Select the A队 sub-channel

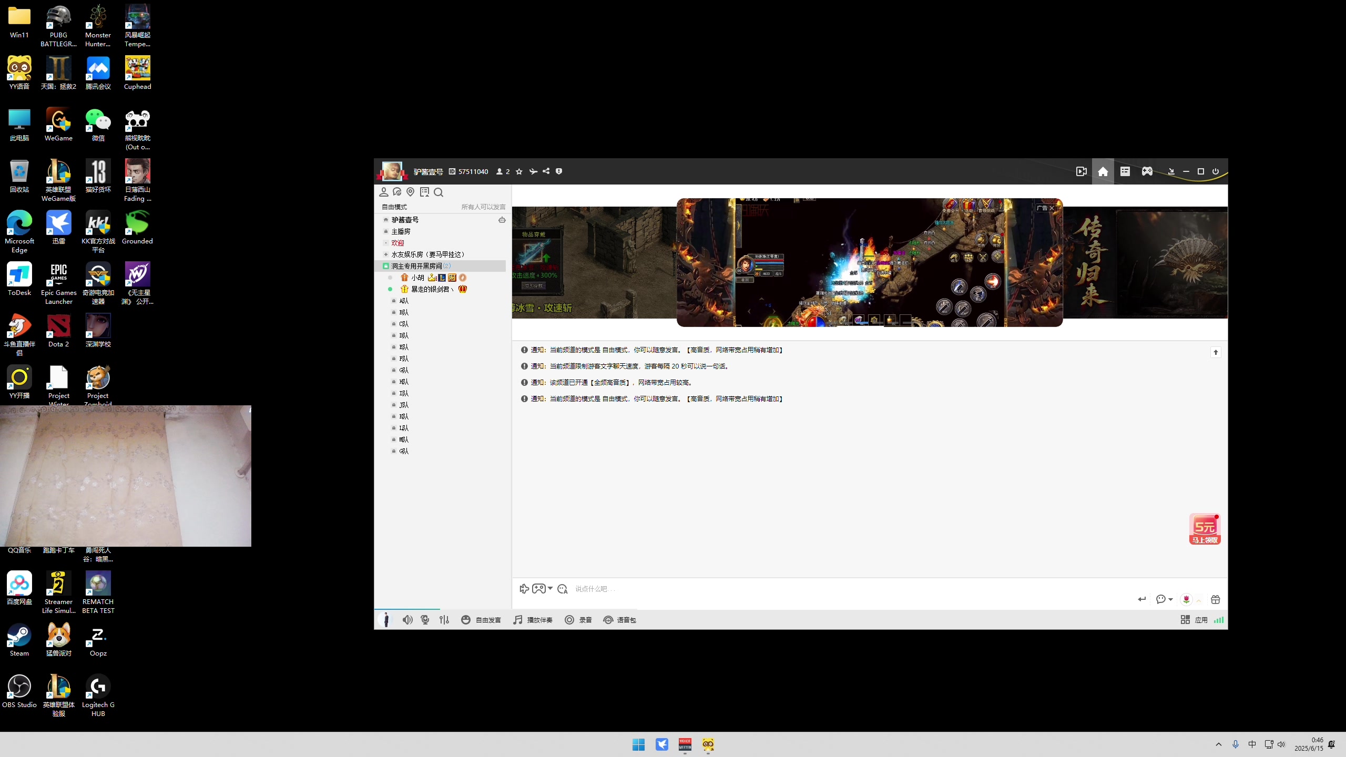pos(404,301)
